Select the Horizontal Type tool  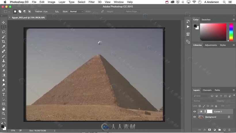(x=3, y=95)
